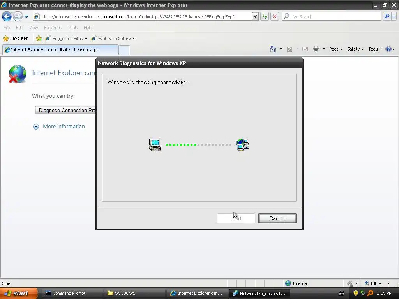Open the recent pages dropdown beside Forward
399x299 pixels.
point(26,17)
